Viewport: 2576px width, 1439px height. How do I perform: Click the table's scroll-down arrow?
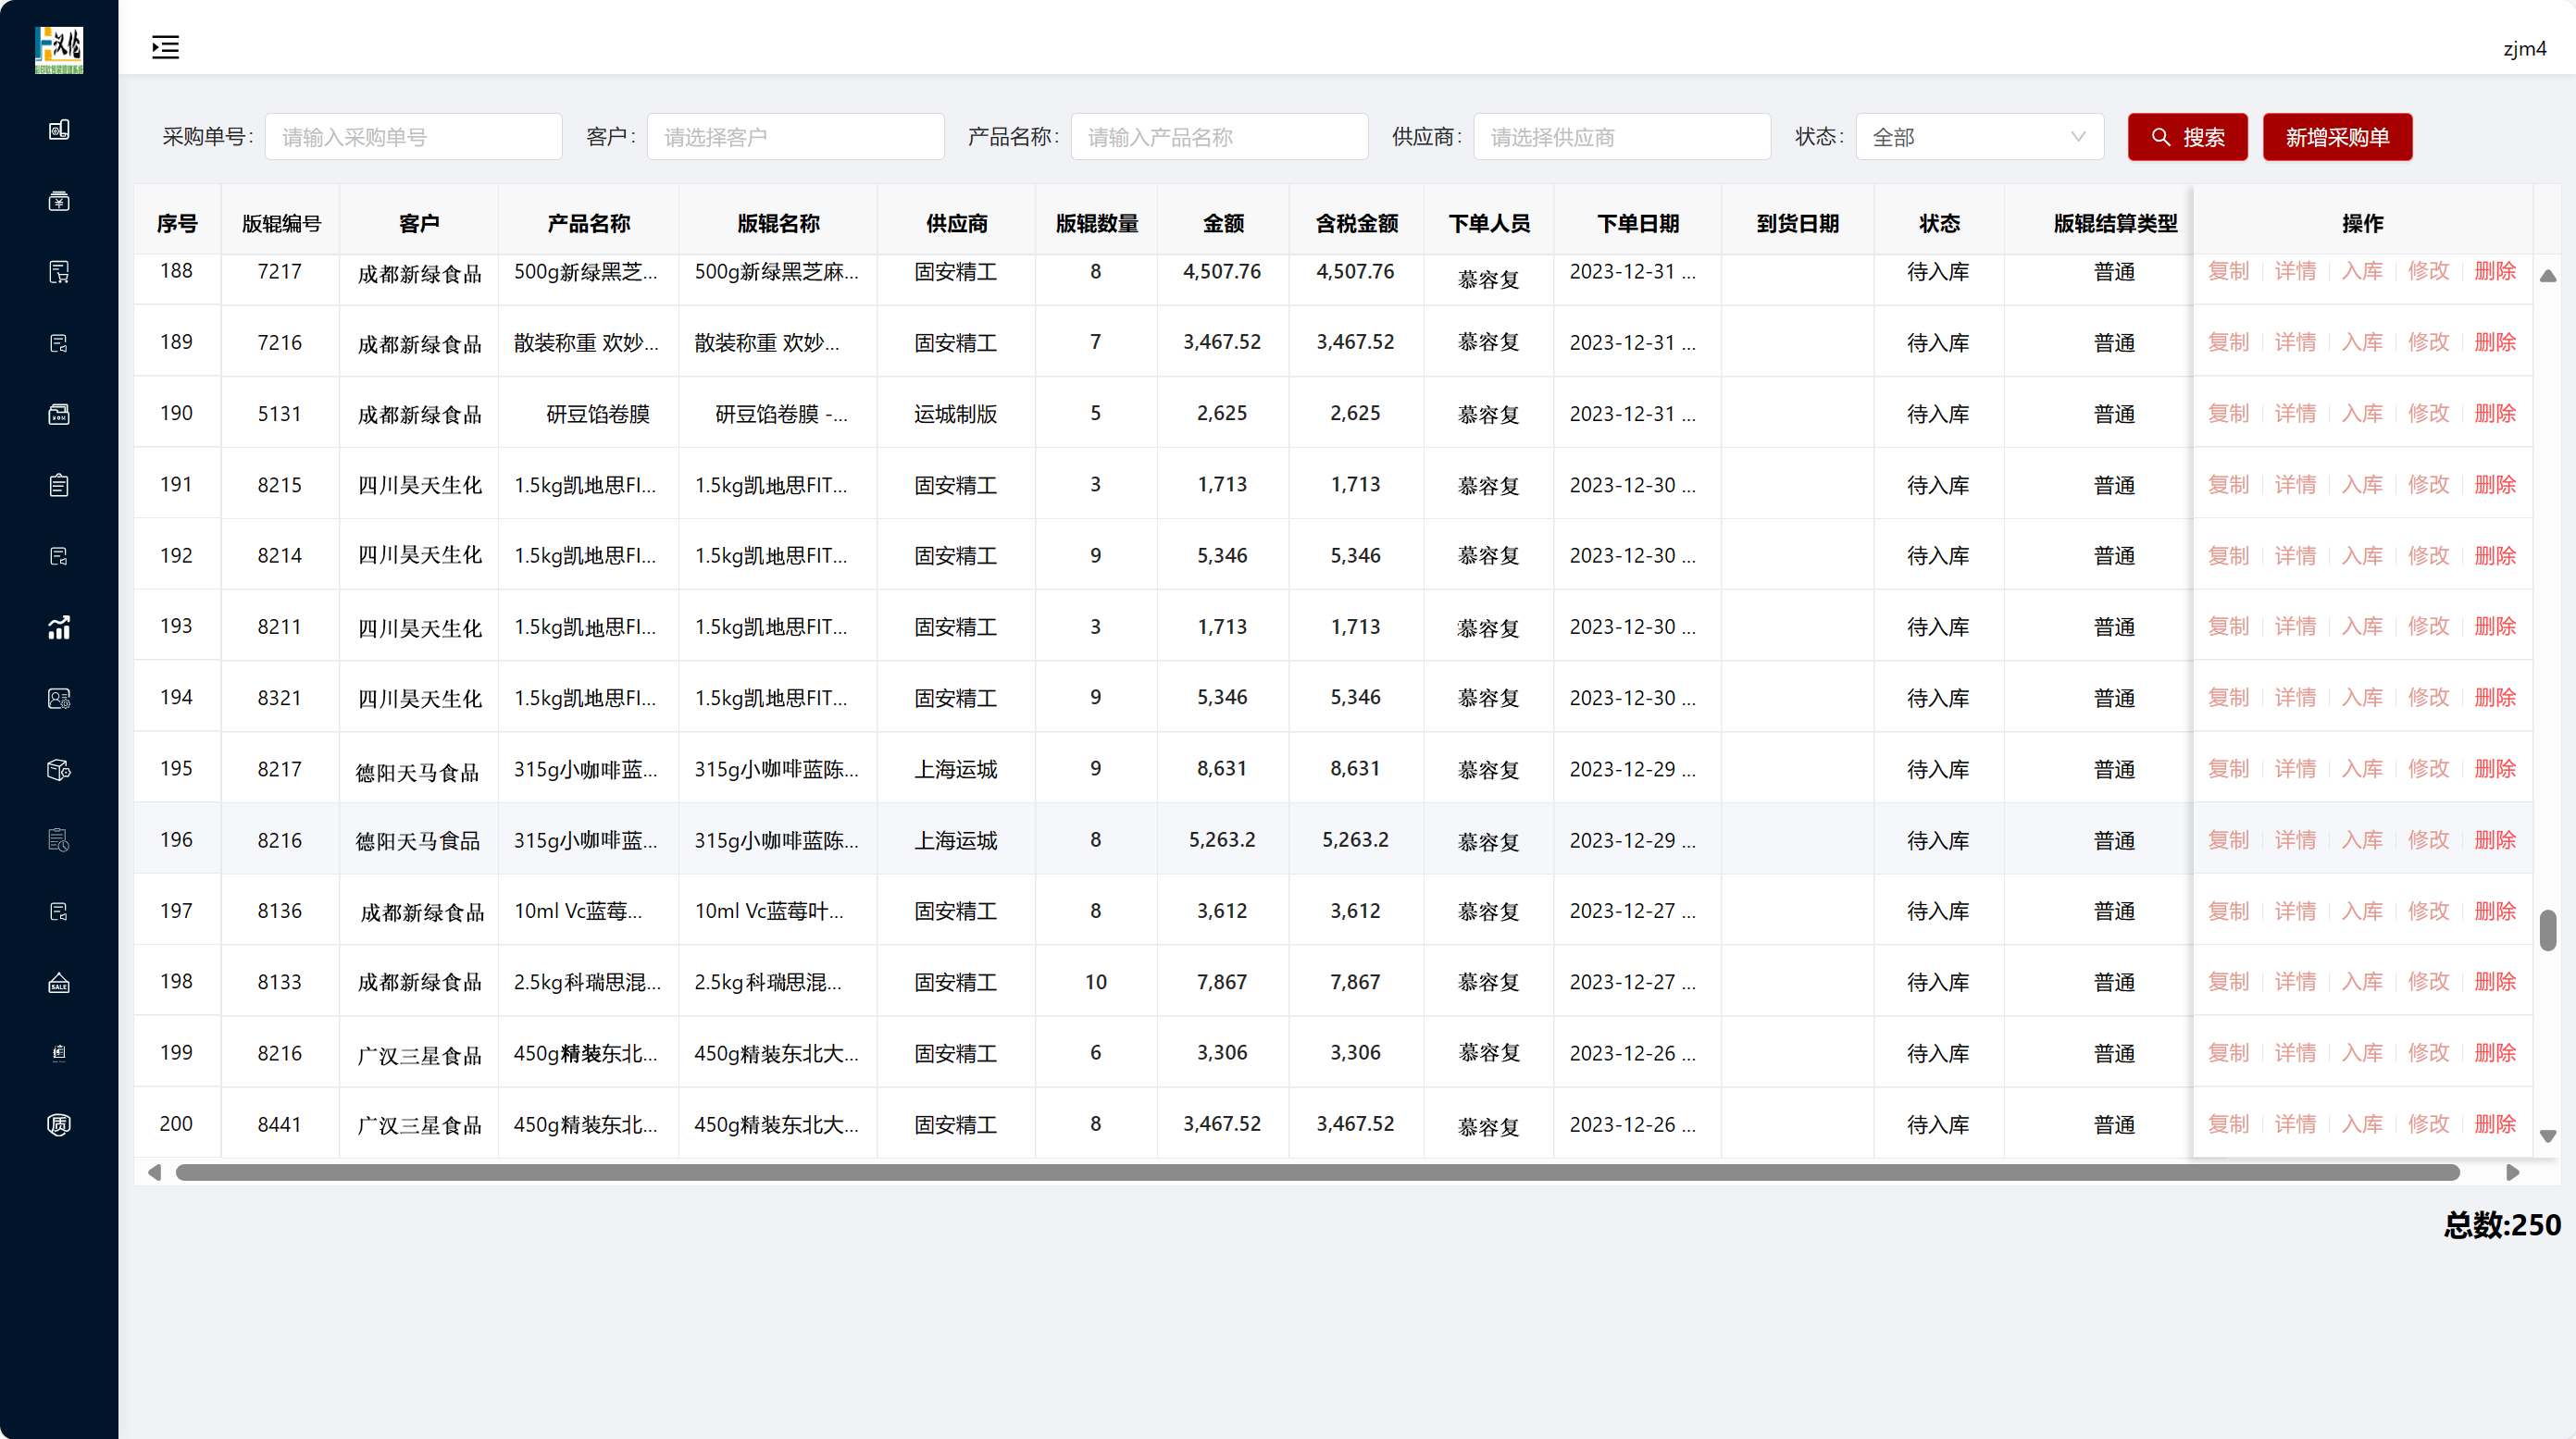(2548, 1136)
